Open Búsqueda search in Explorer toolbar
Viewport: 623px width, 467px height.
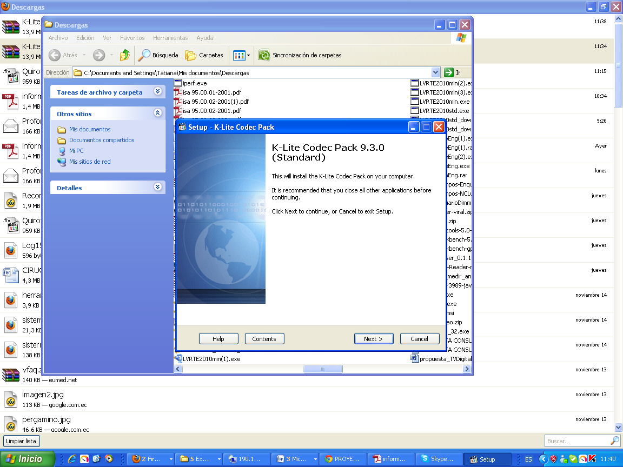click(x=158, y=55)
